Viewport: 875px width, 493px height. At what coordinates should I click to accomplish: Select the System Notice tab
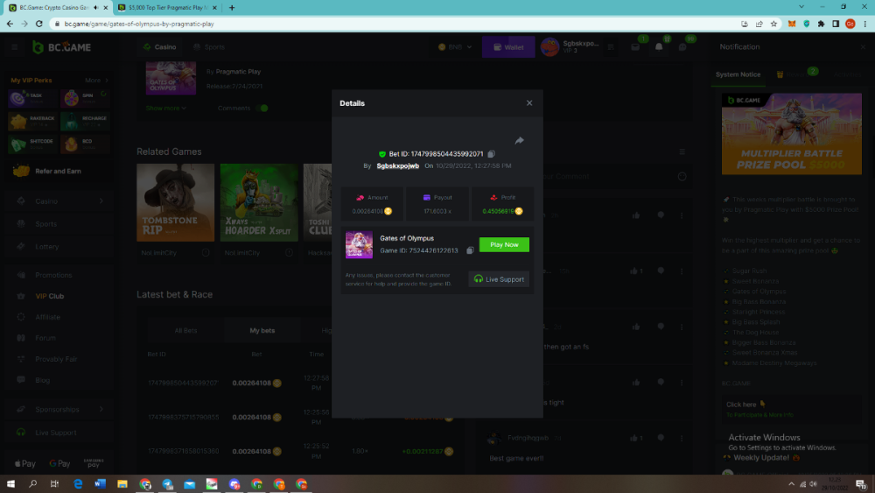738,74
